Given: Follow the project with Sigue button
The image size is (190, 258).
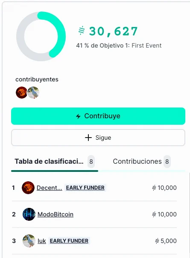Looking at the screenshot, I should coord(98,138).
